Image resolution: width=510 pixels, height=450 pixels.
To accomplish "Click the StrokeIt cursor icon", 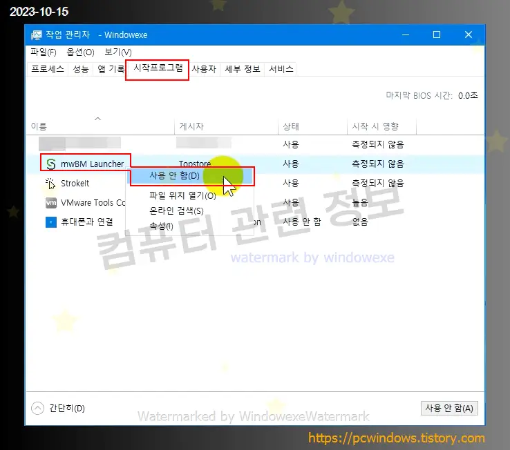I will 50,184.
